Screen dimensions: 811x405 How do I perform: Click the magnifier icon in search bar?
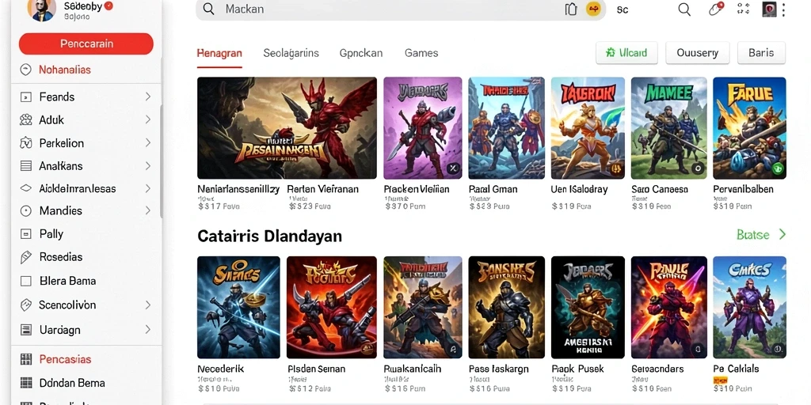coord(209,9)
